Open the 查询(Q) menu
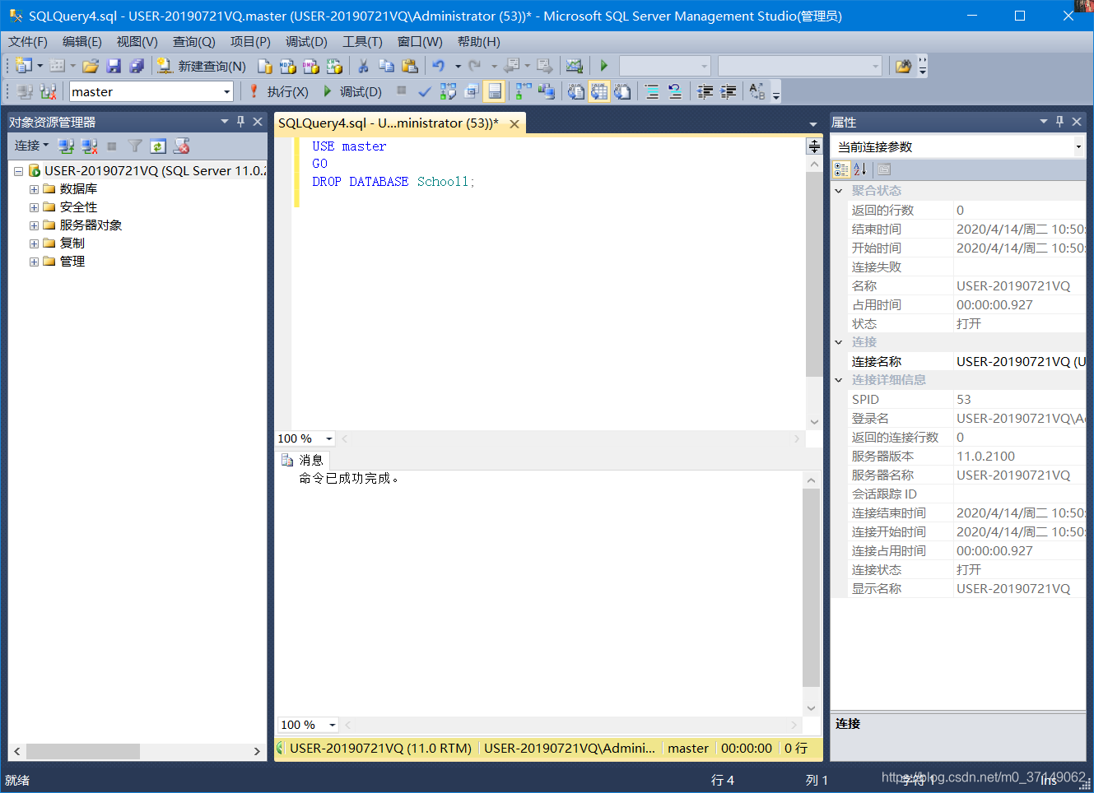 [x=194, y=42]
